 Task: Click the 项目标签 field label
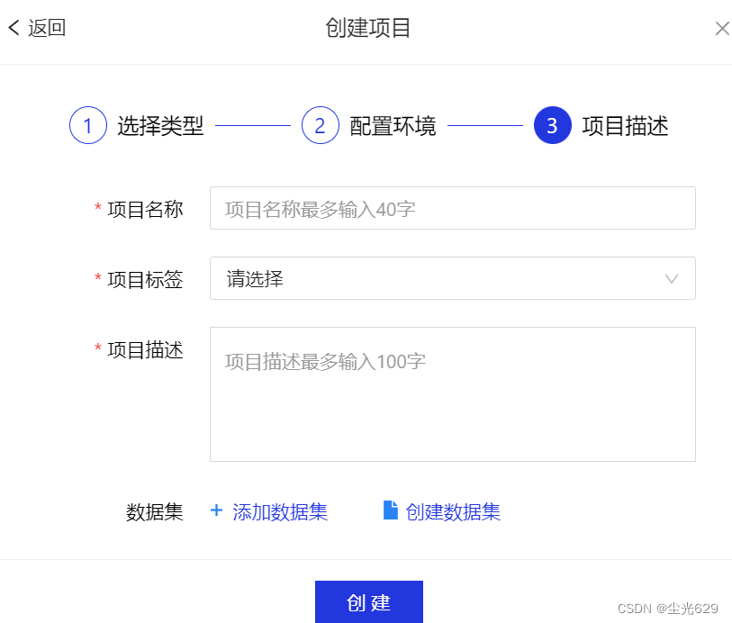[145, 279]
